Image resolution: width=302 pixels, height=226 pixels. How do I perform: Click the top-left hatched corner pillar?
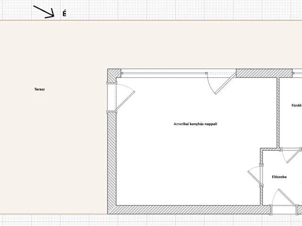[x=112, y=75]
